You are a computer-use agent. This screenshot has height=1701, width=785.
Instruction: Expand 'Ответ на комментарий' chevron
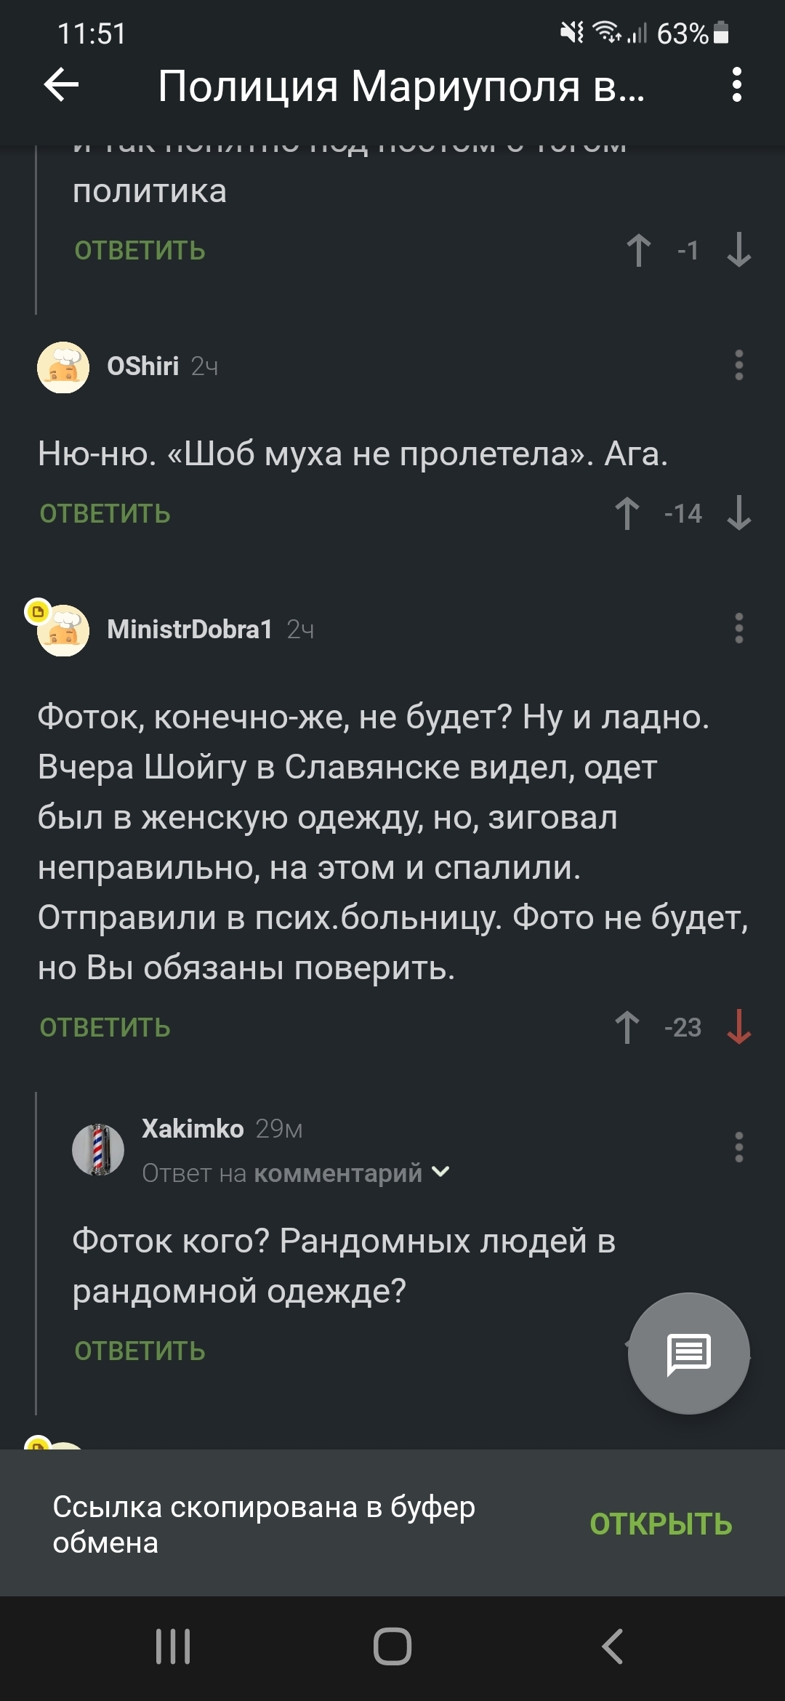[x=440, y=1172]
